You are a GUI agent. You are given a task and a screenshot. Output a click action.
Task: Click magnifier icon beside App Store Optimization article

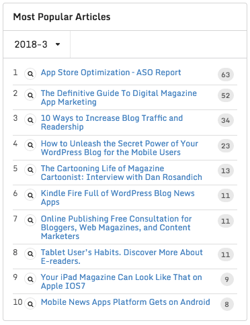[30, 74]
